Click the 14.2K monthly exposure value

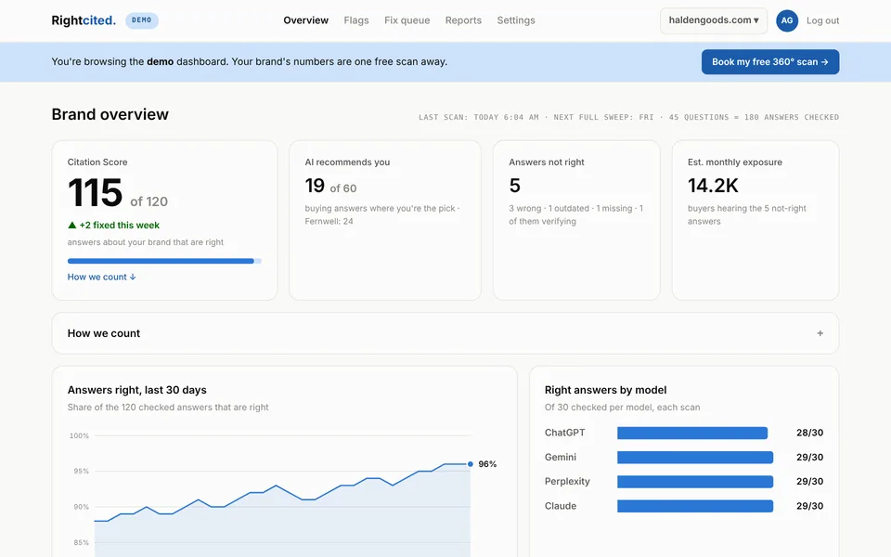(x=713, y=186)
